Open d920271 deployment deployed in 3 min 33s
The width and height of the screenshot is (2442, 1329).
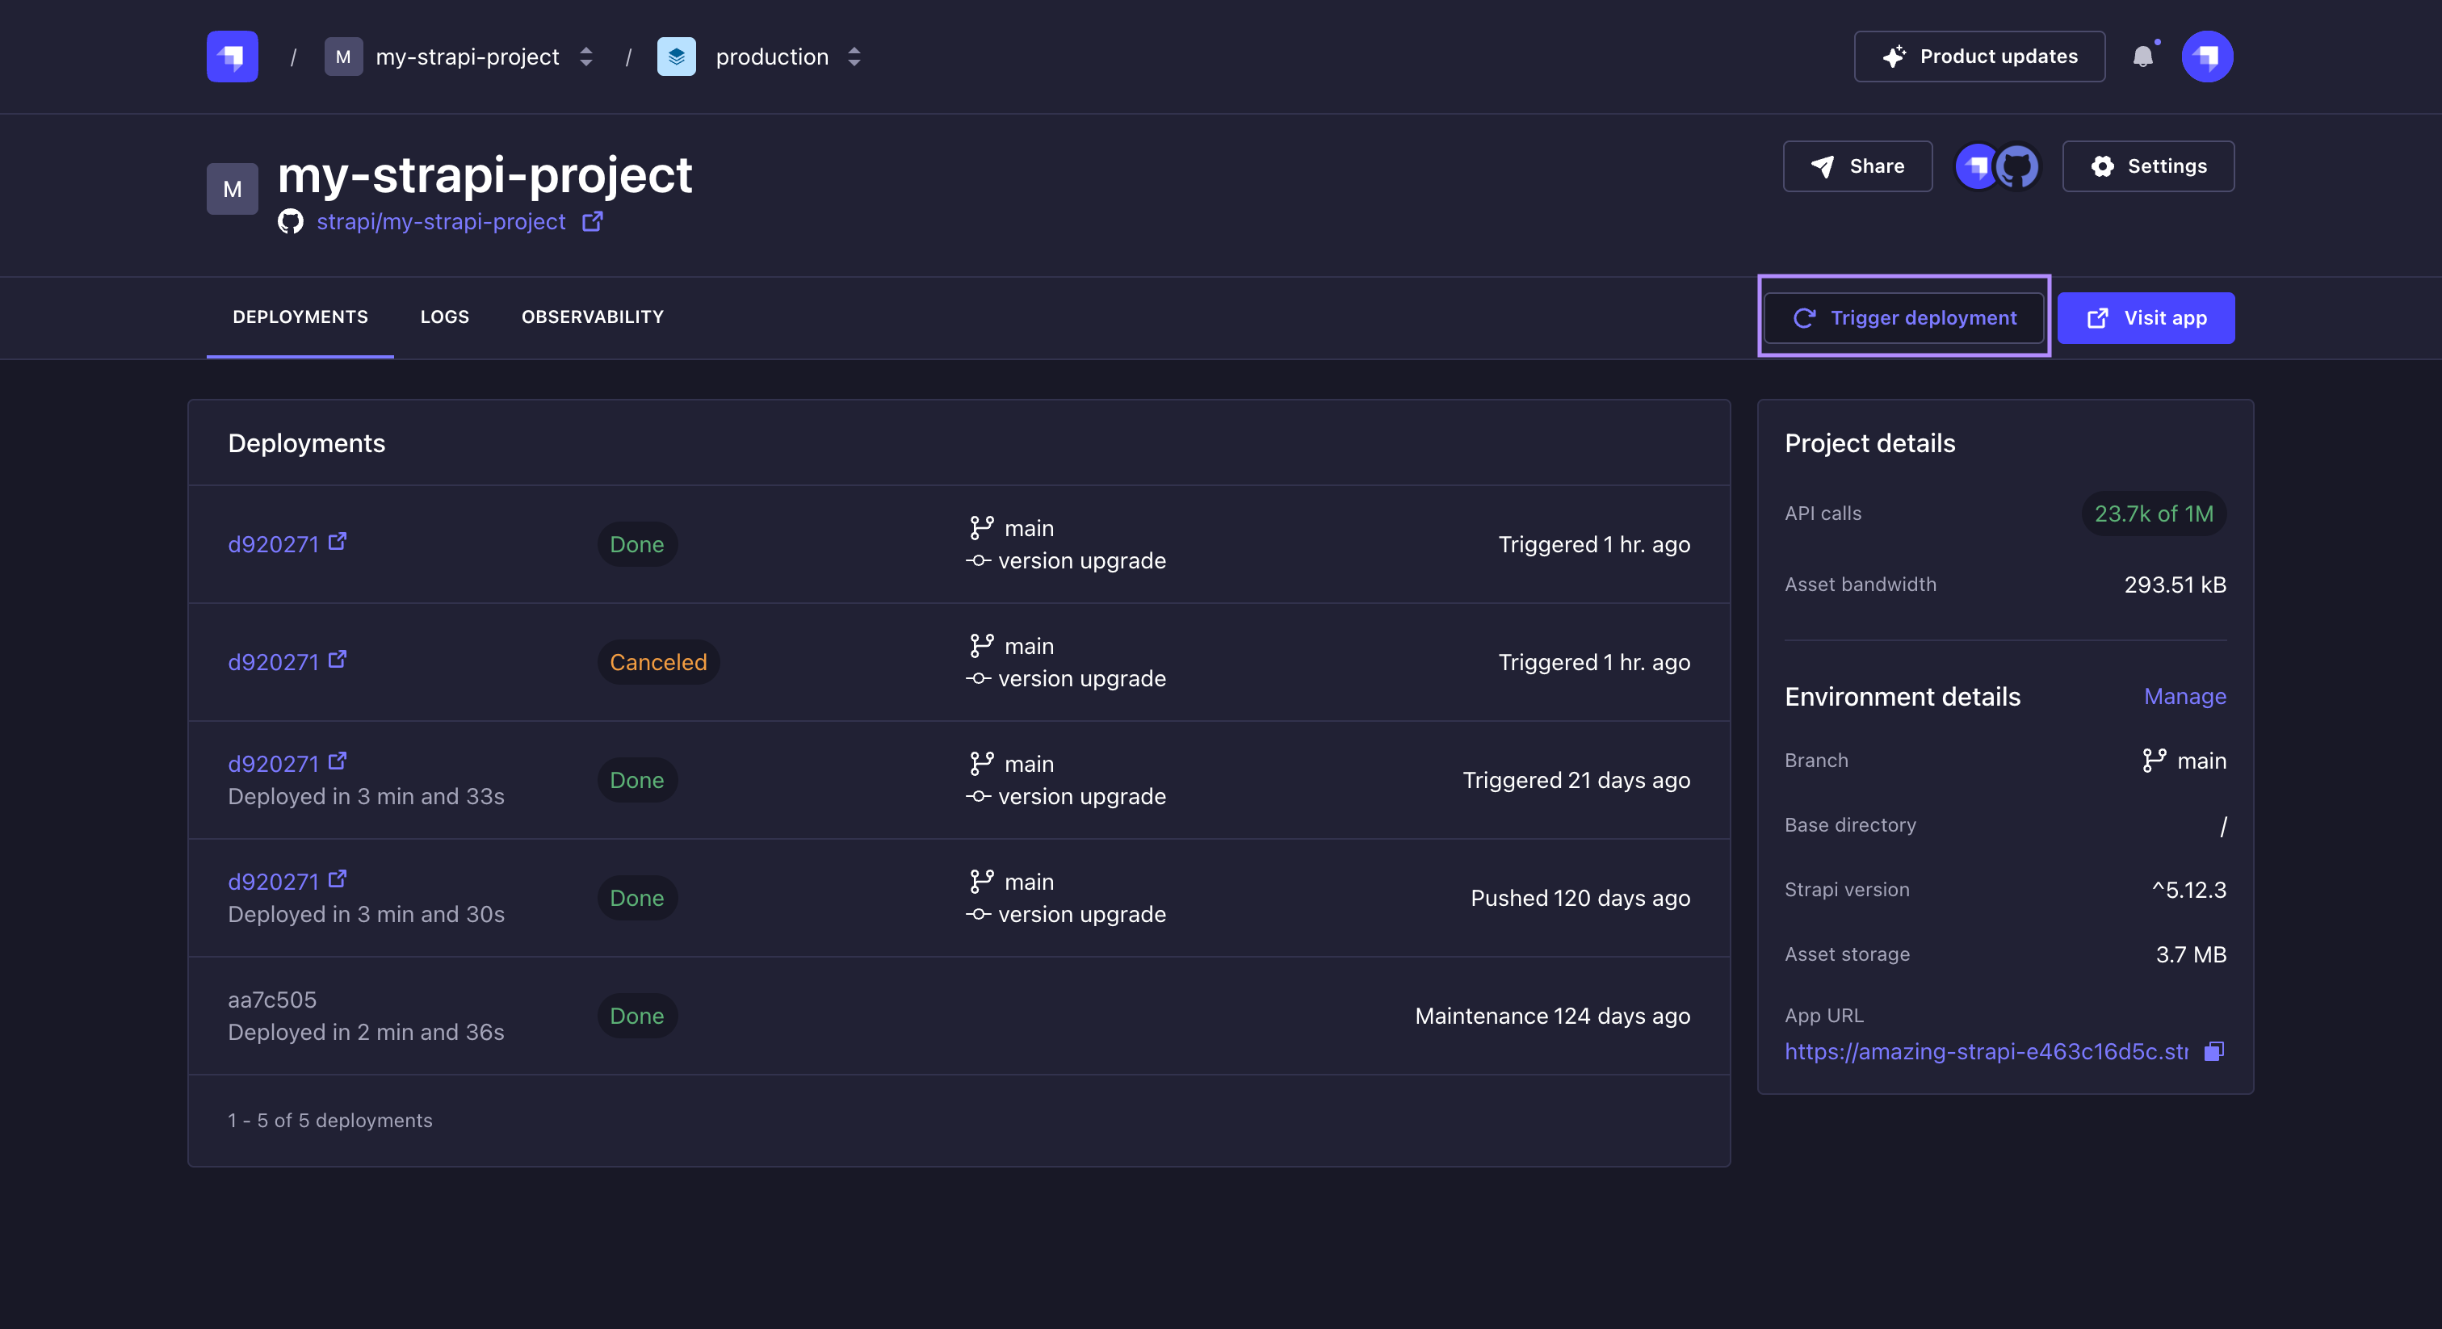pyautogui.click(x=273, y=763)
